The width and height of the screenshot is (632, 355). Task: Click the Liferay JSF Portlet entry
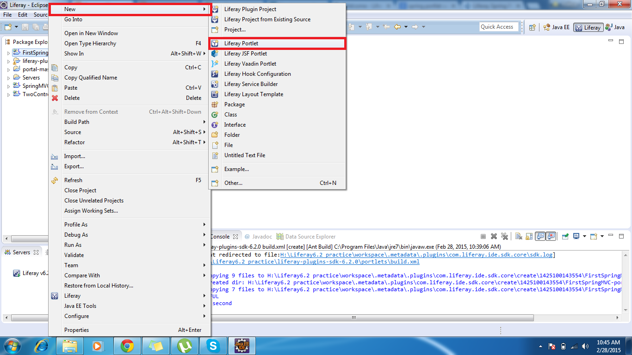click(x=277, y=54)
